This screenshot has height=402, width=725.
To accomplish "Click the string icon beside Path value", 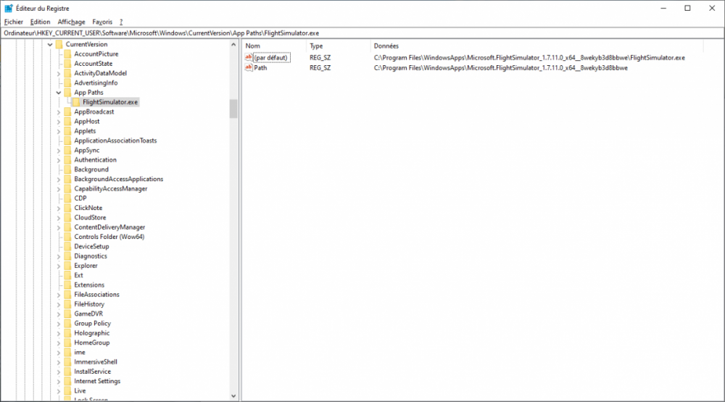I will [249, 67].
